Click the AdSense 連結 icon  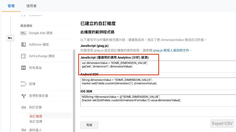click(x=24, y=44)
